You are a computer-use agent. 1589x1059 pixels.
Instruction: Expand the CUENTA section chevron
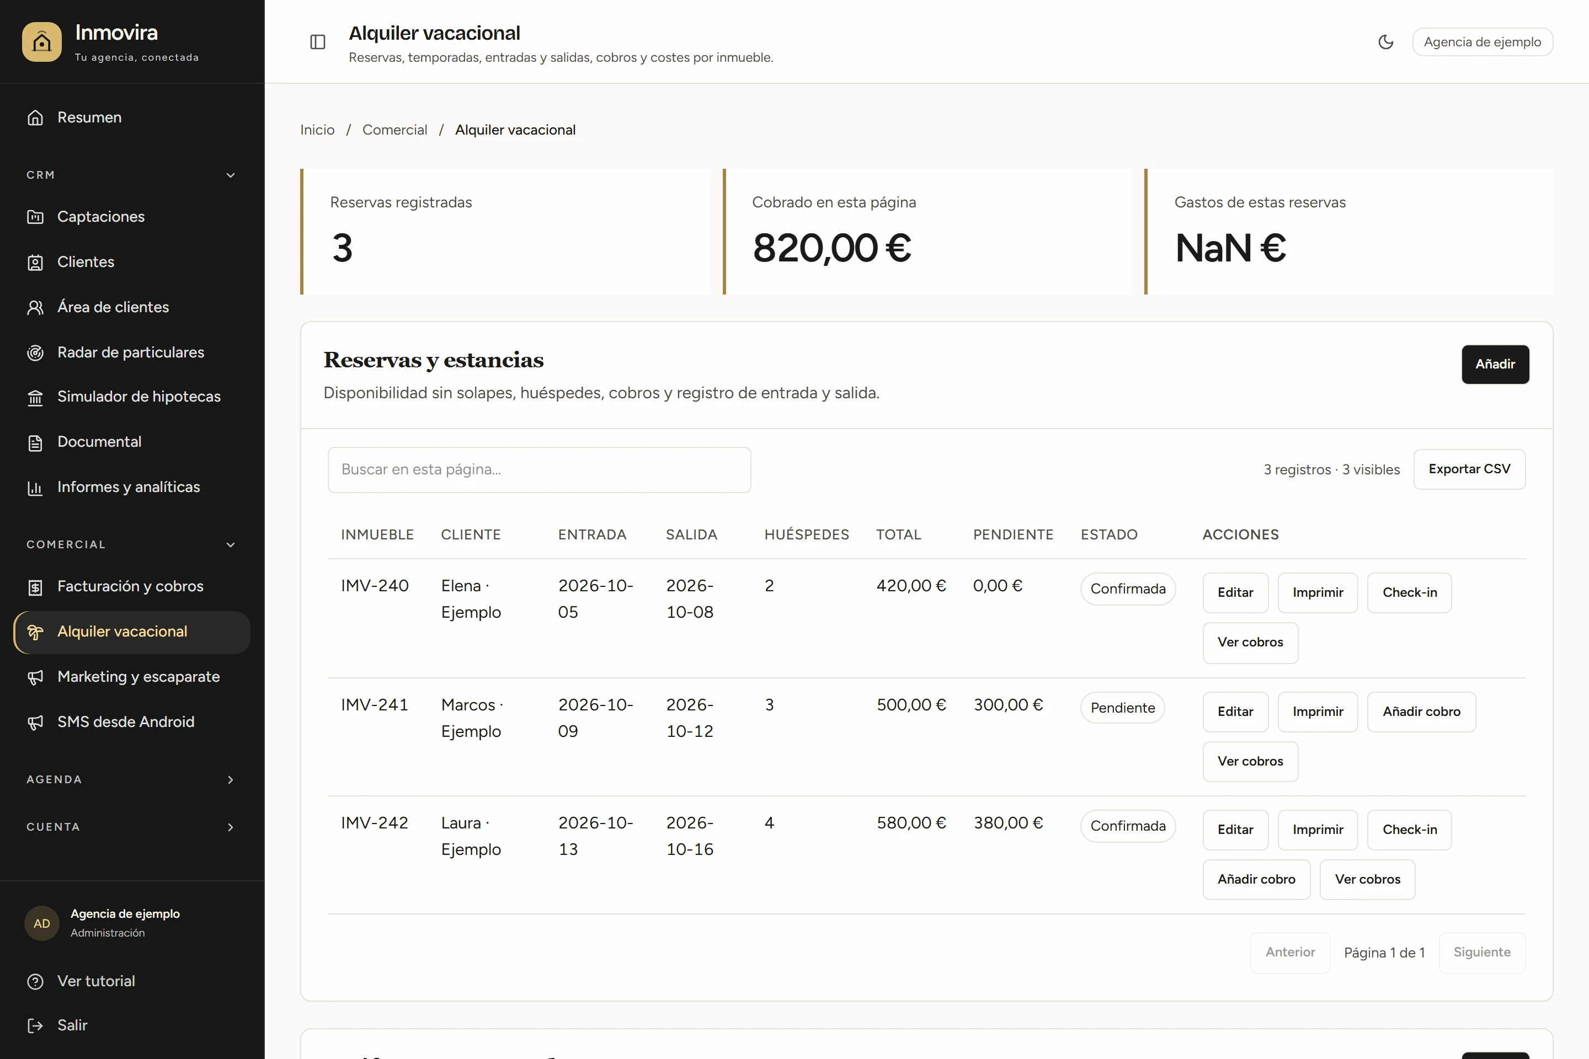[231, 827]
